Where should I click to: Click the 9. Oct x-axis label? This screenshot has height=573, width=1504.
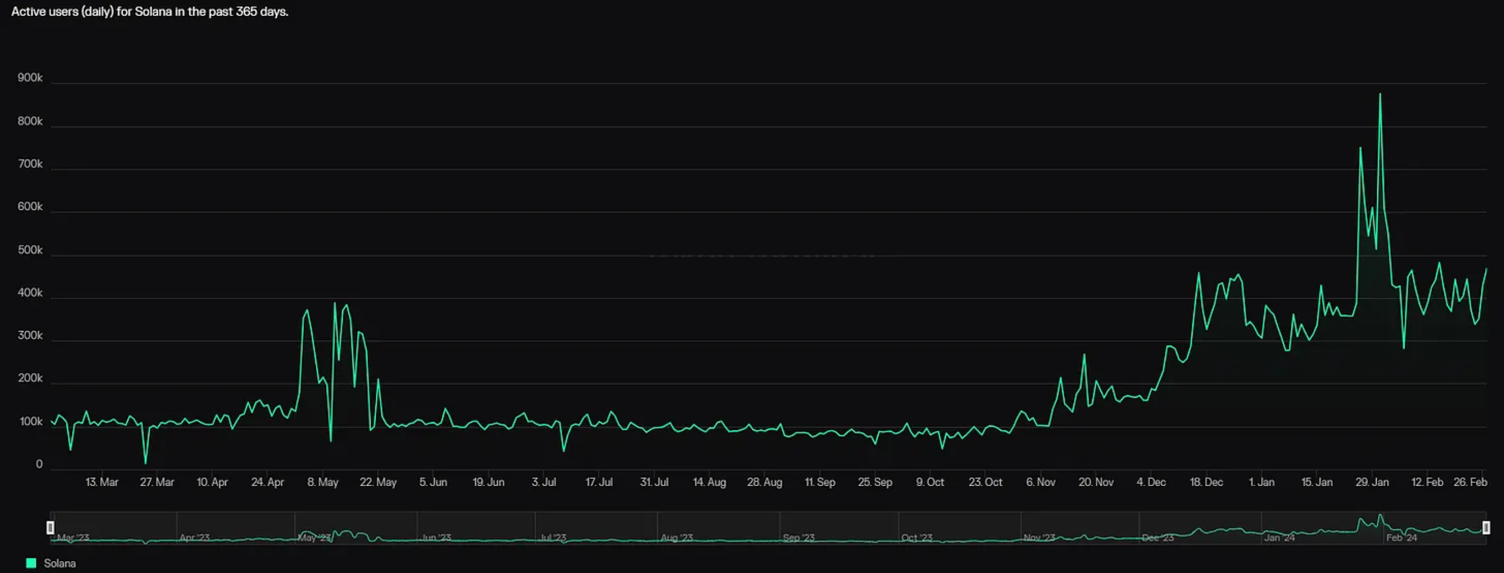(930, 482)
